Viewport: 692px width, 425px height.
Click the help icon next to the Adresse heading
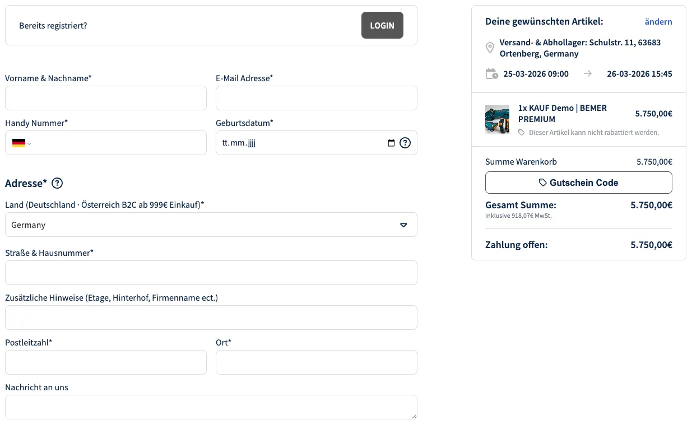coord(57,183)
